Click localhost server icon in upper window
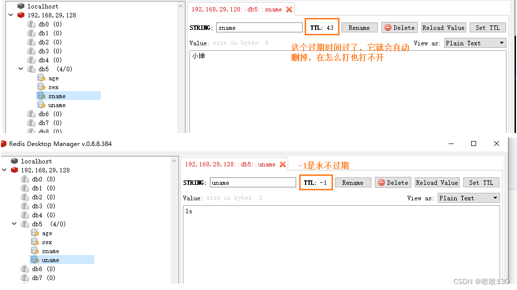The width and height of the screenshot is (517, 290). pyautogui.click(x=21, y=6)
